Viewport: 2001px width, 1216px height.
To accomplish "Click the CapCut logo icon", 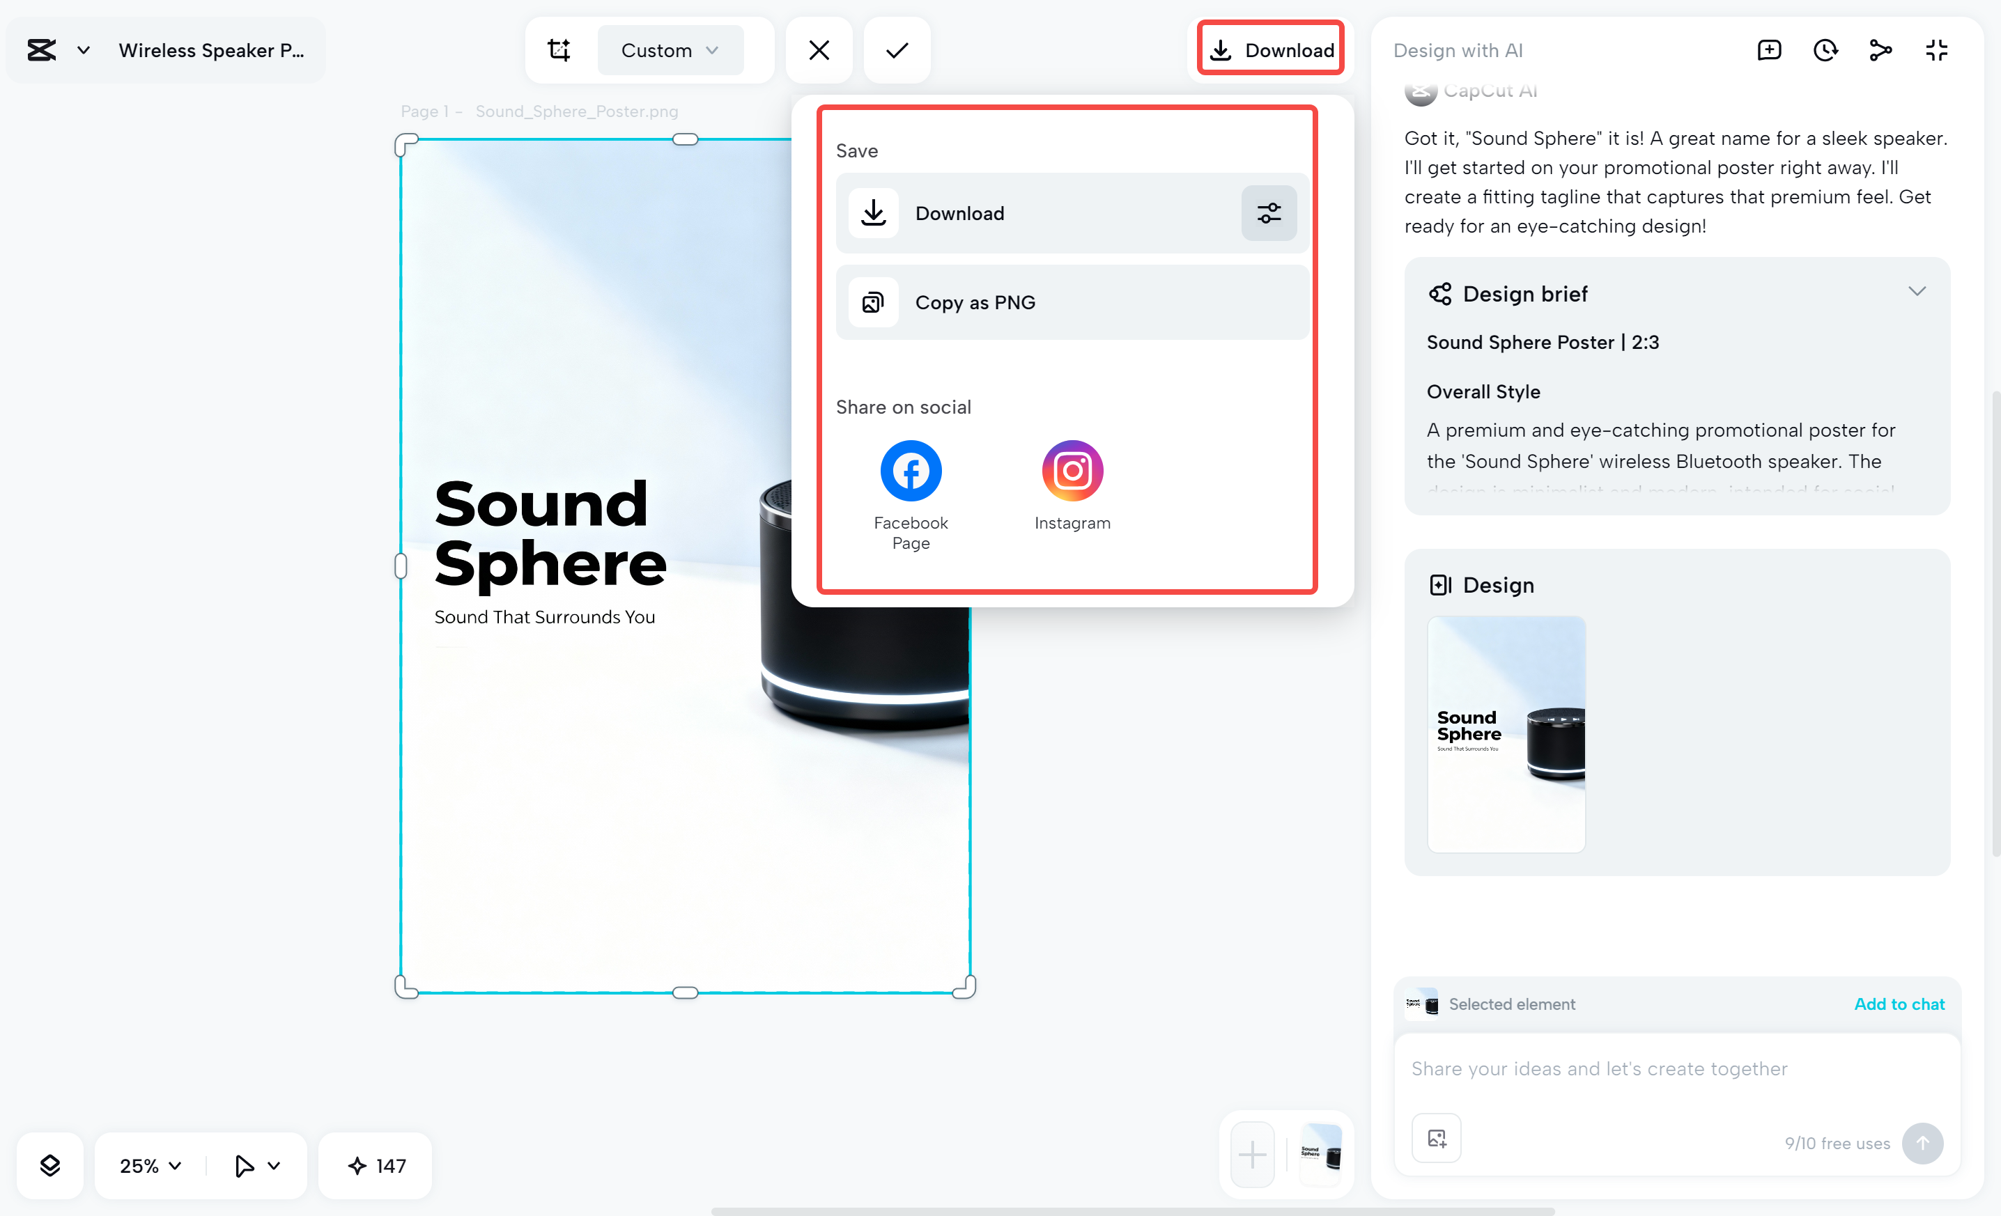I will click(41, 50).
